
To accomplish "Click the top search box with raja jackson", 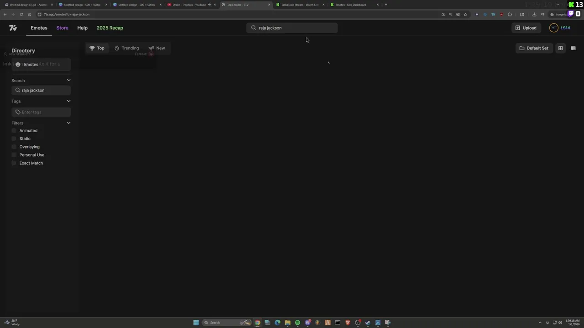I will 292,28.
